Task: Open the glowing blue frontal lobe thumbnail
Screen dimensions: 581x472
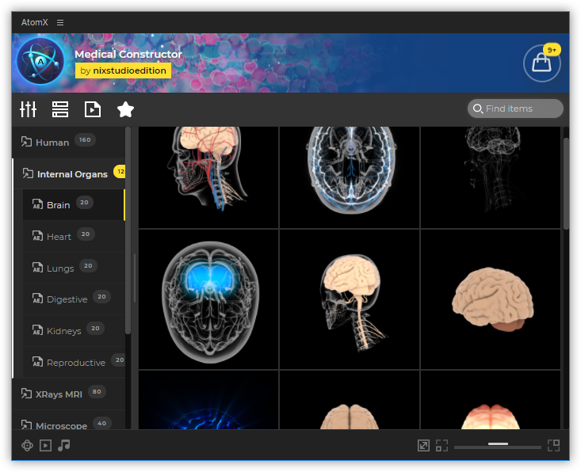Action: click(208, 299)
